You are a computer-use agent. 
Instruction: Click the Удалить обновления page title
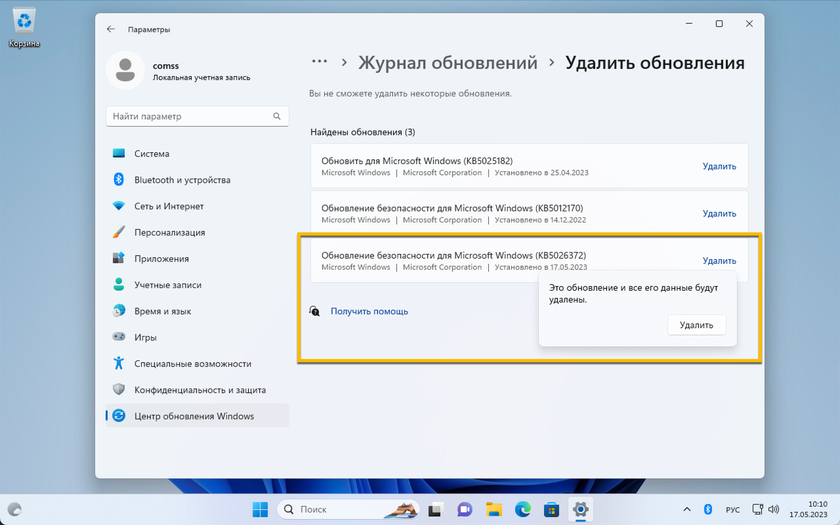(655, 63)
